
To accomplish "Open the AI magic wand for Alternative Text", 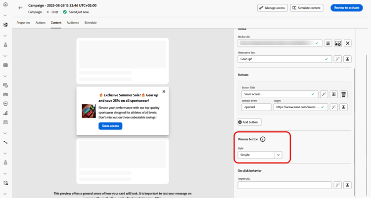I will click(338, 59).
